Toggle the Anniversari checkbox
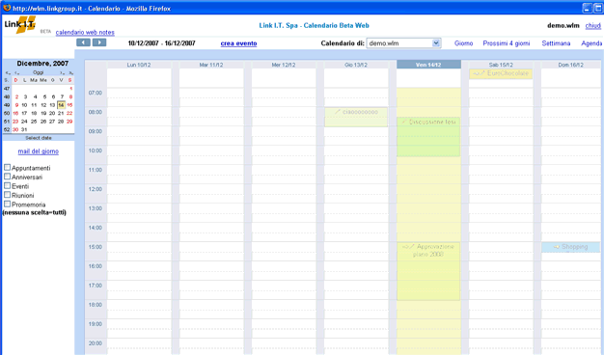The image size is (604, 355). [x=7, y=177]
